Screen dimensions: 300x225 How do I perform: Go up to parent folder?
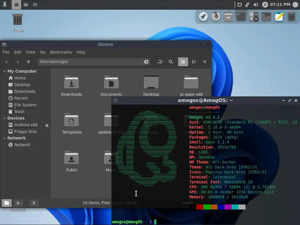pos(28,62)
